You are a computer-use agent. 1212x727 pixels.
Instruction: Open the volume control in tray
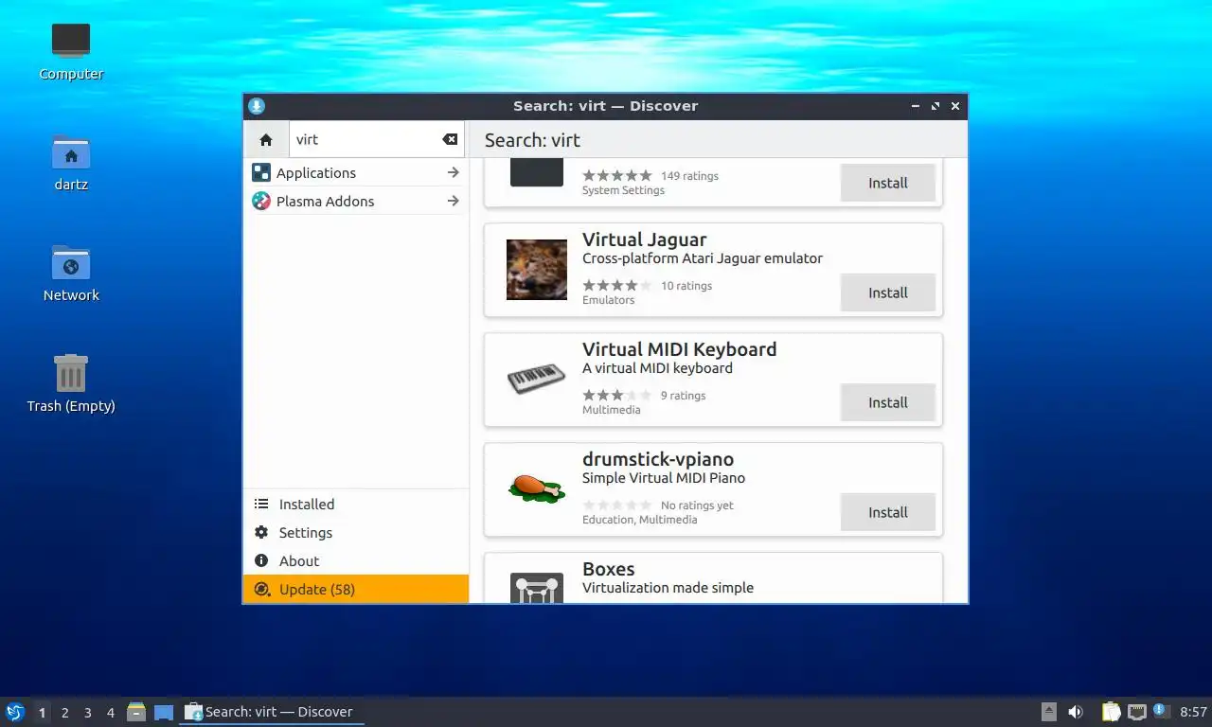point(1076,712)
